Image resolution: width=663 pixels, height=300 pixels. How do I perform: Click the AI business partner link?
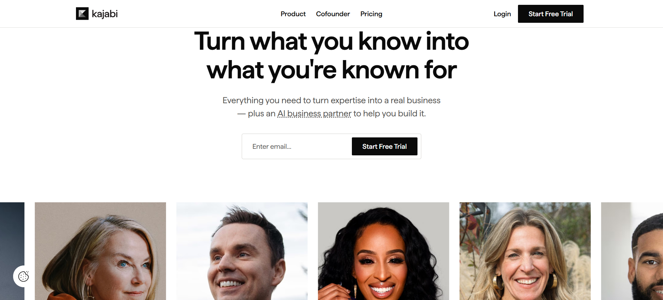click(x=314, y=114)
